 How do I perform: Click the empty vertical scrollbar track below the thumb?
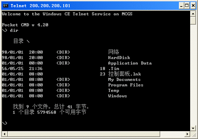193,75
